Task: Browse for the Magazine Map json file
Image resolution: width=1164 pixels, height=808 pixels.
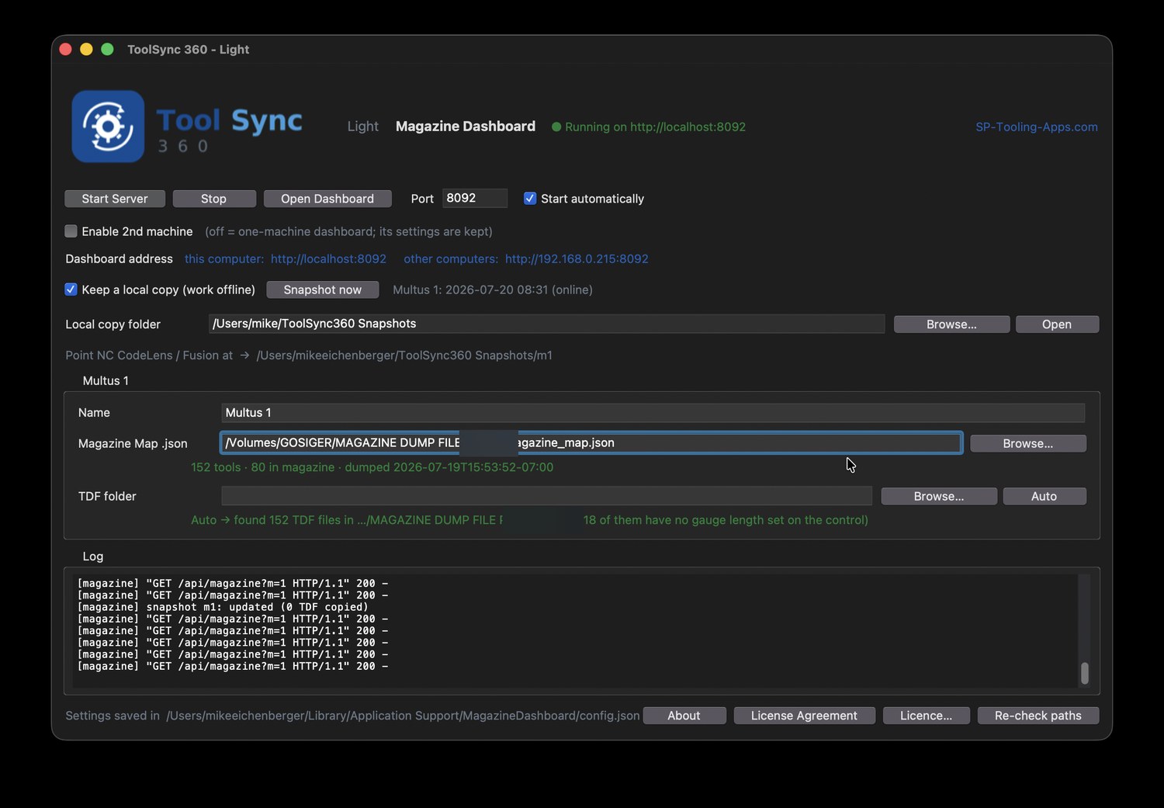Action: coord(1028,444)
